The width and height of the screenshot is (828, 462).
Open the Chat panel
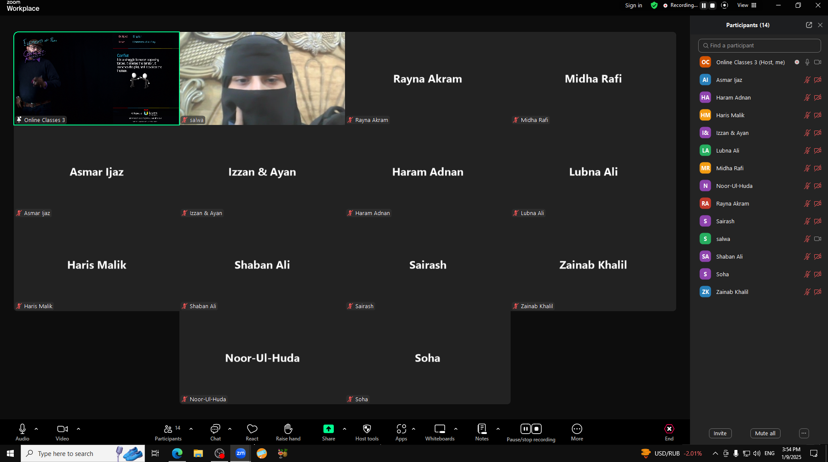click(x=215, y=432)
